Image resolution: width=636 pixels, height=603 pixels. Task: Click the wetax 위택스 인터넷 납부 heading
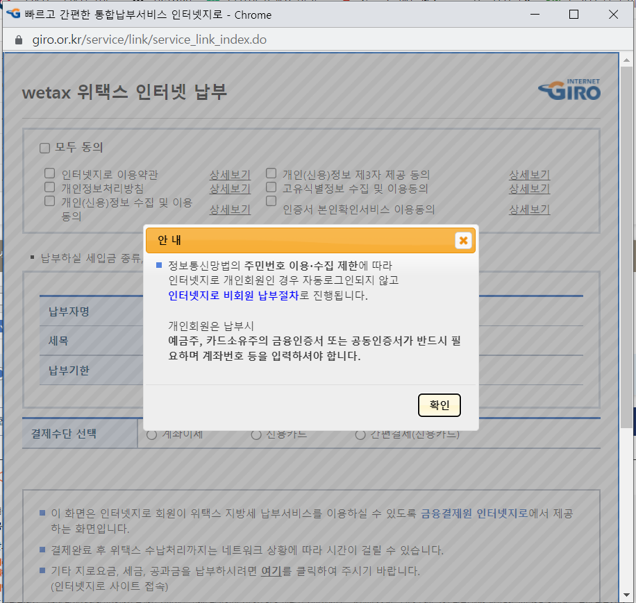pos(124,92)
